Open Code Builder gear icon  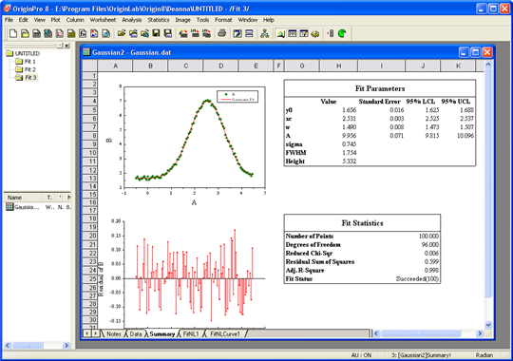coord(315,33)
